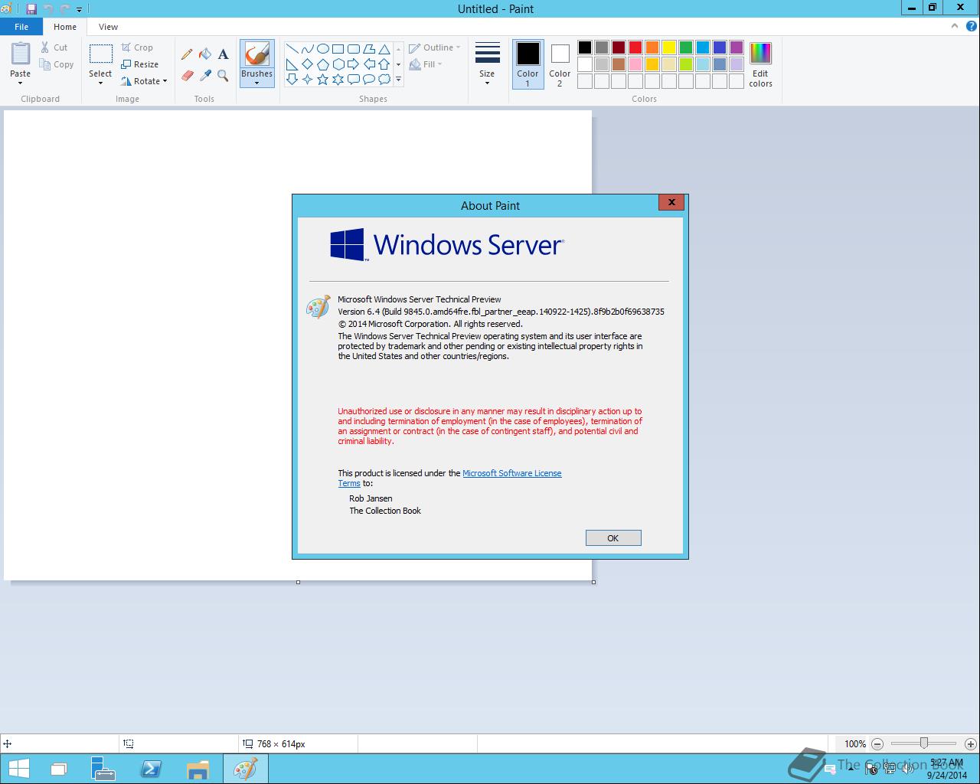Open Customize Quick Access Toolbar dropdown

point(79,9)
